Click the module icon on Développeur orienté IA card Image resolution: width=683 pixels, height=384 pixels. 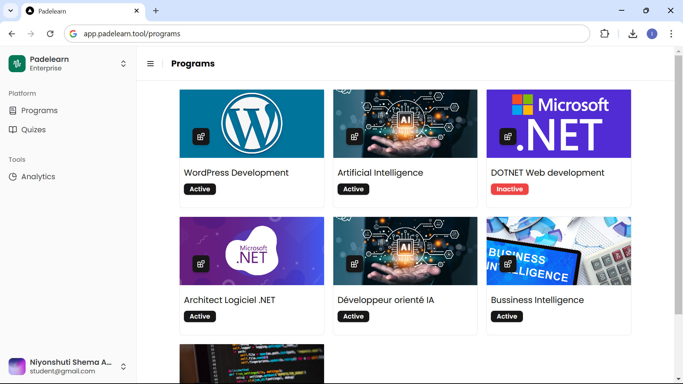(x=354, y=264)
